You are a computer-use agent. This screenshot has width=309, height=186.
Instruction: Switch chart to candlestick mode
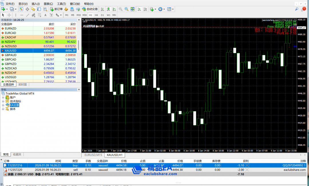tap(108, 9)
